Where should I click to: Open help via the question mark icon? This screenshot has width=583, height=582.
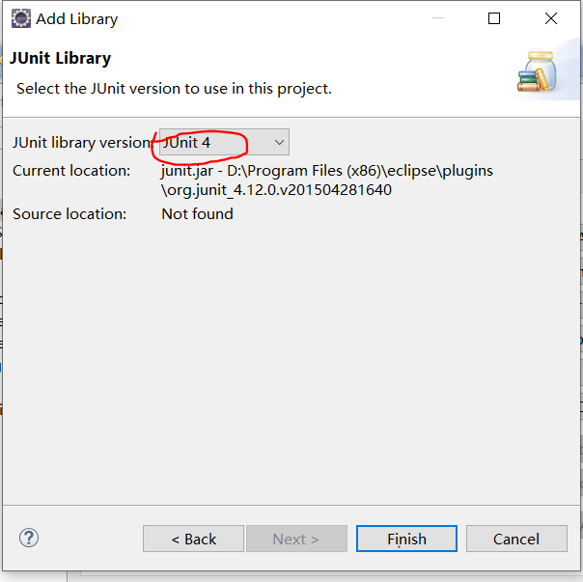pos(29,538)
